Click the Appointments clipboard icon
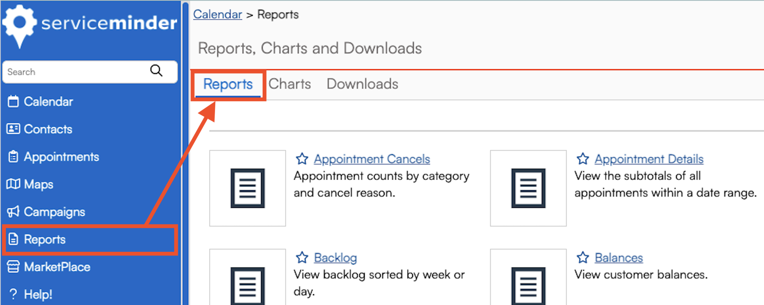The height and width of the screenshot is (305, 764). [x=13, y=157]
